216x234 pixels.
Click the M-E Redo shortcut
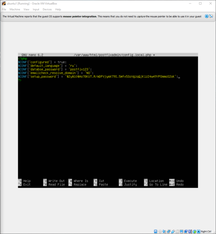pyautogui.click(x=177, y=184)
